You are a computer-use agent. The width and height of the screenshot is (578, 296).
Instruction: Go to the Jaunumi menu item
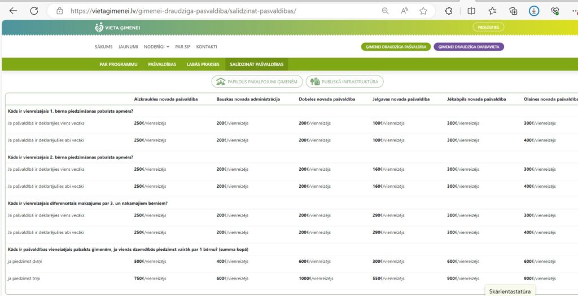(128, 47)
